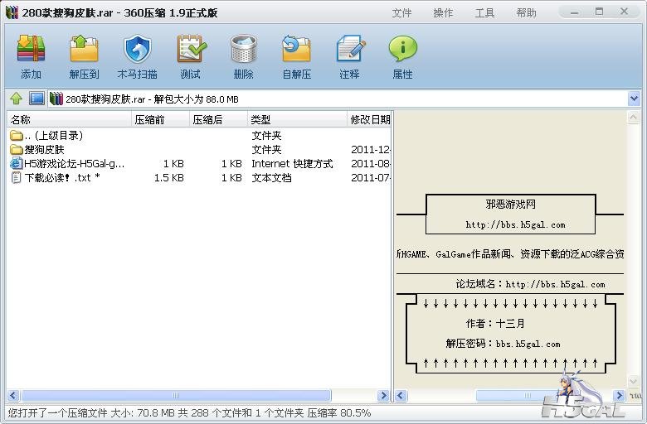
Task: Click the 下载必读 text file icon
Action: point(16,177)
